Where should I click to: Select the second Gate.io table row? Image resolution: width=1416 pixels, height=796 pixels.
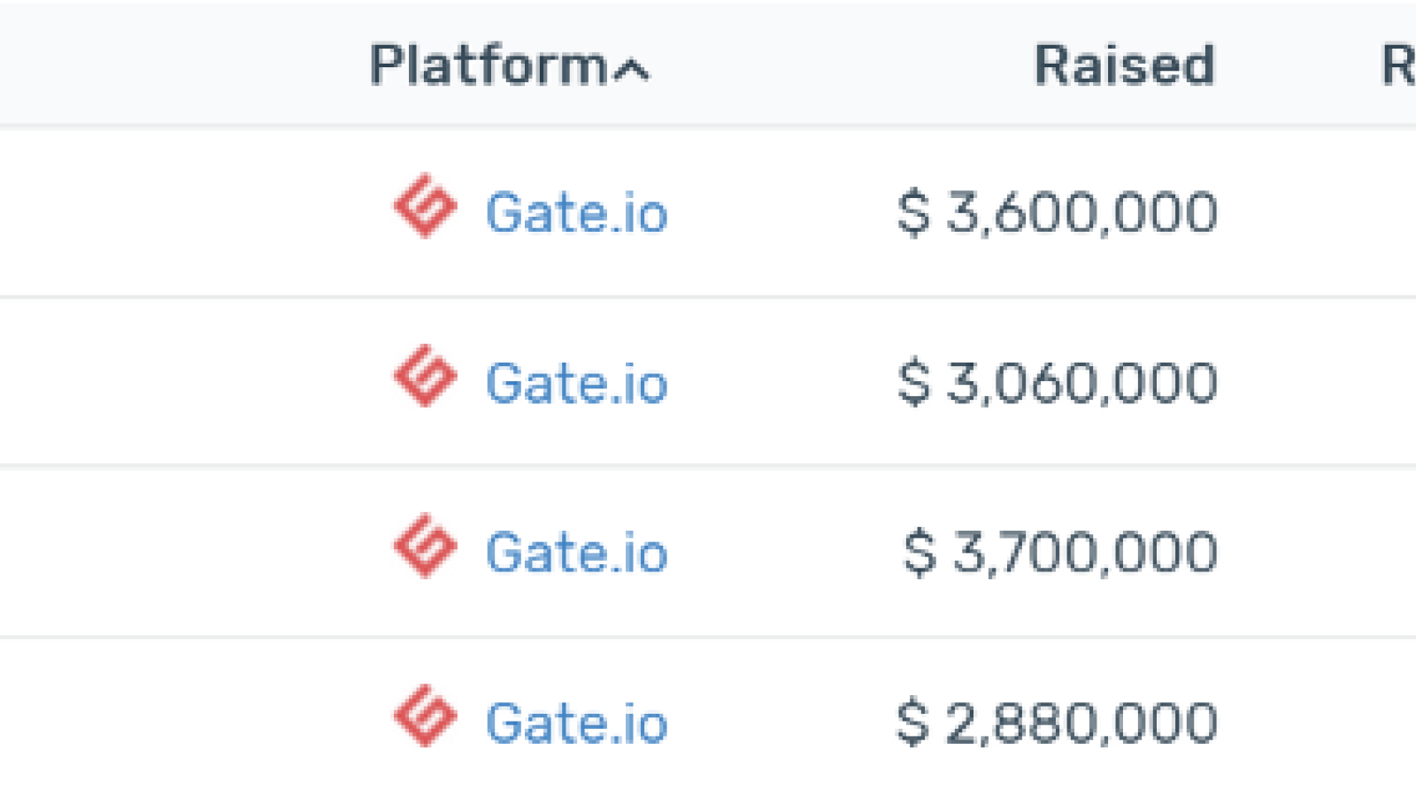pos(708,382)
